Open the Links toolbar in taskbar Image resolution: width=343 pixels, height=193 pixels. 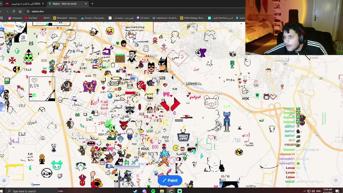(61, 191)
